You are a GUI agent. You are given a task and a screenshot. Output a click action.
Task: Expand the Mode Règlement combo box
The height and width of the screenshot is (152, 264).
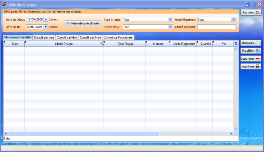tap(233, 19)
